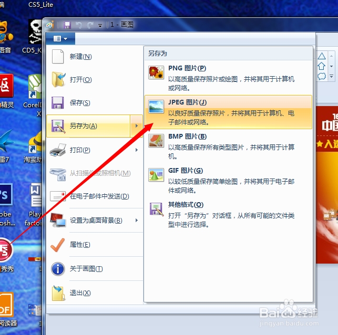Click the Photoshop desktop shortcut icon

[6, 194]
